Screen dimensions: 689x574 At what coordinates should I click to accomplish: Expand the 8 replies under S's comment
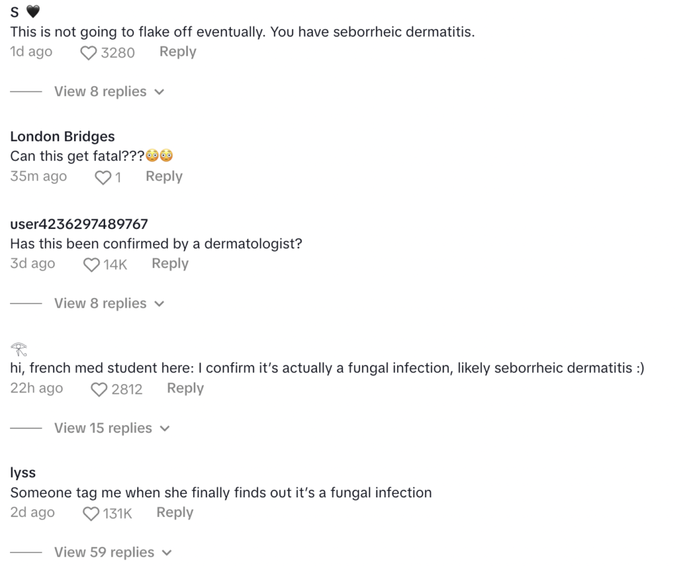[x=109, y=92]
